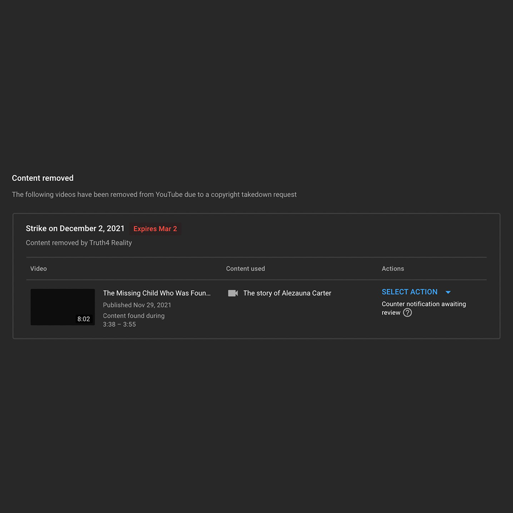Image resolution: width=513 pixels, height=513 pixels.
Task: Click the 3:38 – 3:55 timestamp range
Action: [x=119, y=324]
